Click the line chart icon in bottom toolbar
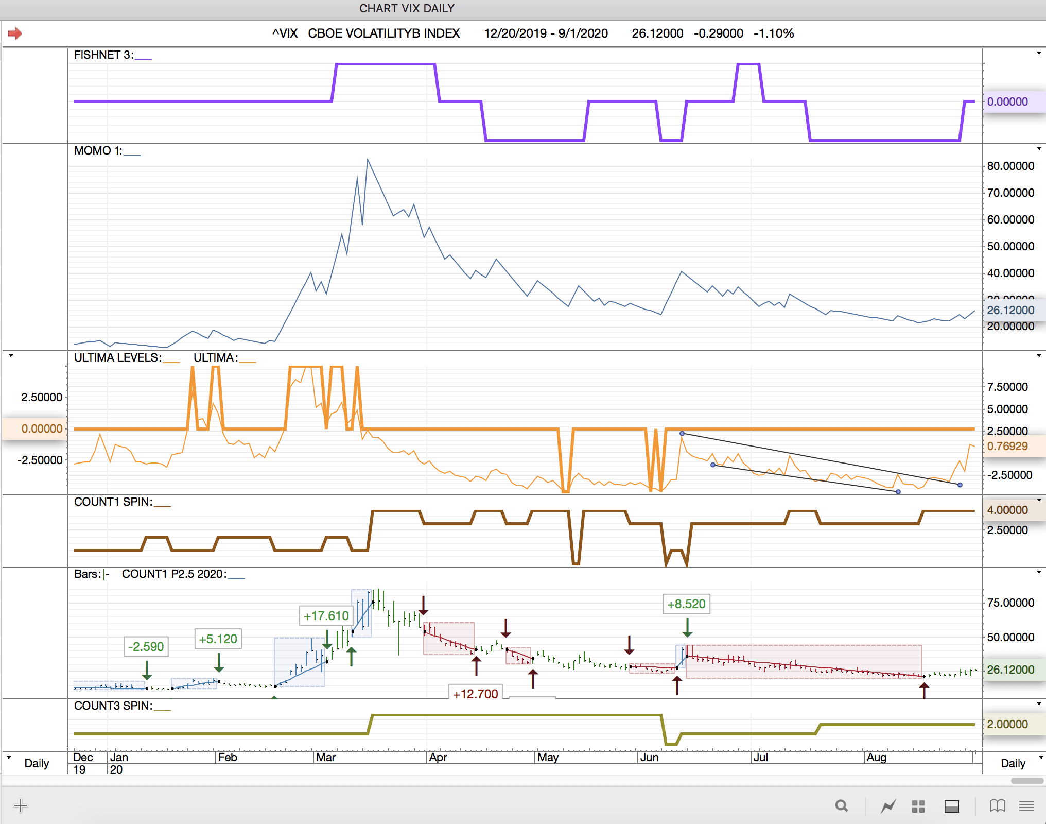1046x824 pixels. click(x=888, y=806)
